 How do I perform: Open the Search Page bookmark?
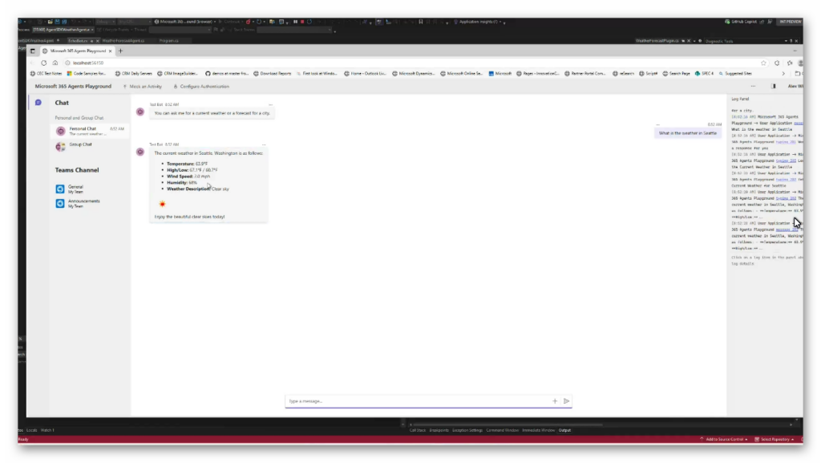(677, 74)
